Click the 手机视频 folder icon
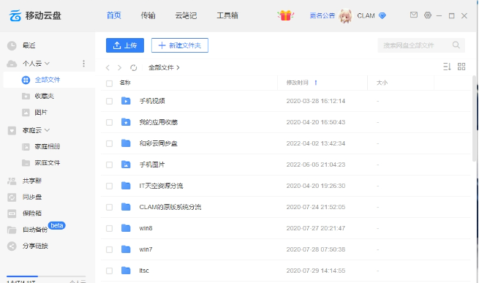The height and width of the screenshot is (283, 479). pyautogui.click(x=126, y=100)
